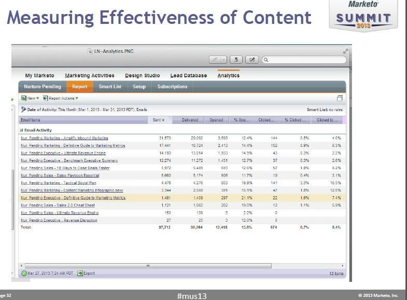
Task: Collapse the Email Activity group
Action: click(x=21, y=130)
